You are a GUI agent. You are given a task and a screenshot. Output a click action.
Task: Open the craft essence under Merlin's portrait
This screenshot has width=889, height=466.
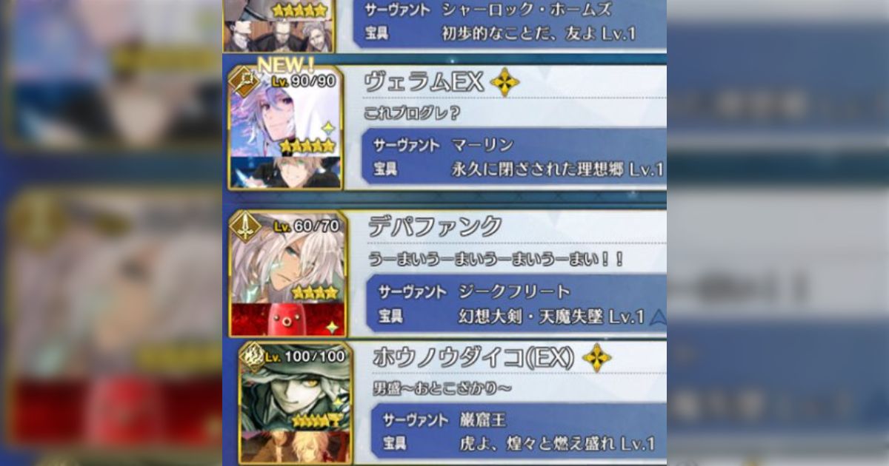click(x=285, y=172)
